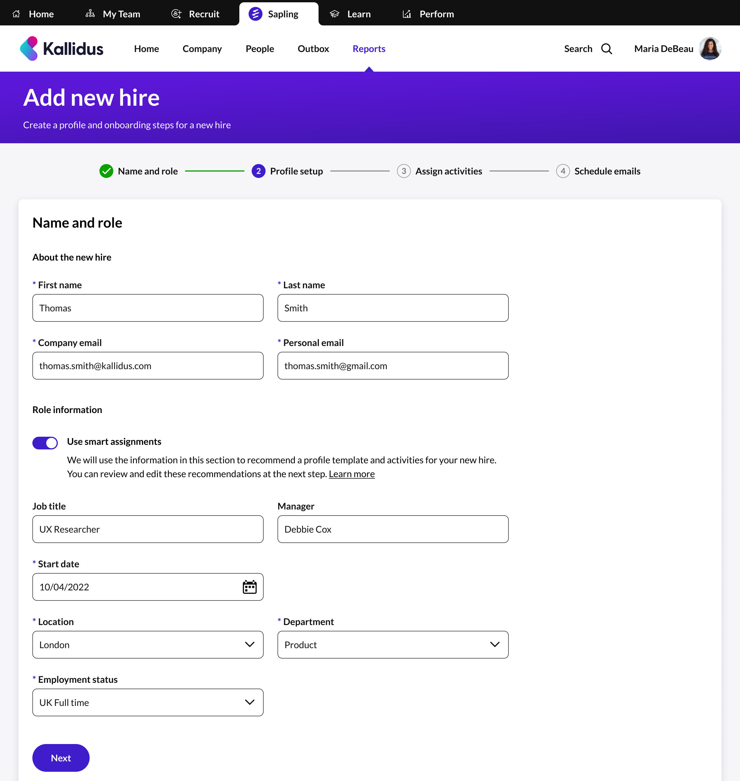Click the My Team org chart icon
The image size is (740, 781).
point(90,14)
